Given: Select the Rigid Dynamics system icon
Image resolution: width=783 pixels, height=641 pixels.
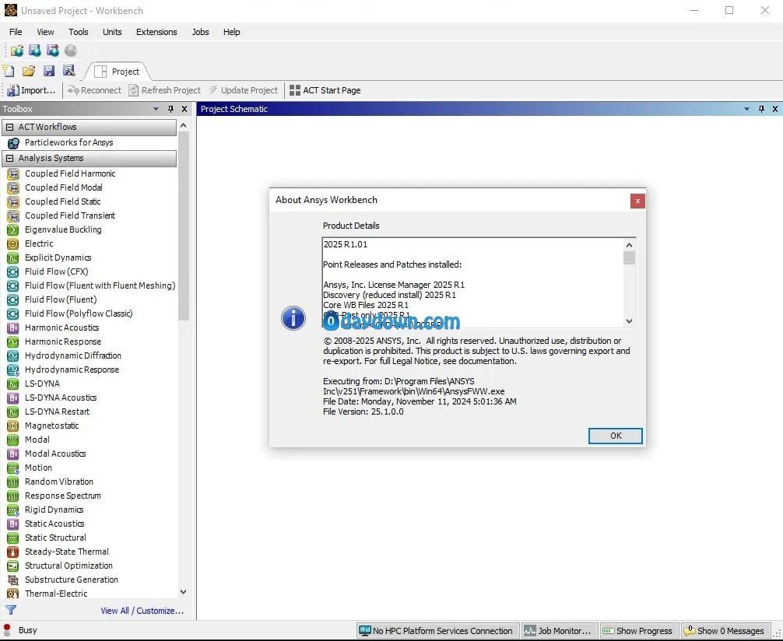Looking at the screenshot, I should [13, 510].
